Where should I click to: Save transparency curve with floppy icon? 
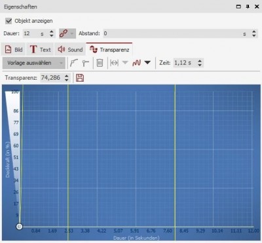click(80, 78)
